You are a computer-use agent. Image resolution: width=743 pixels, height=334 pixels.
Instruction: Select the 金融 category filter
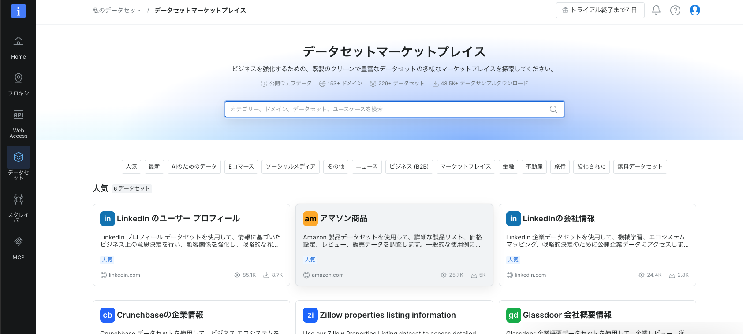508,167
